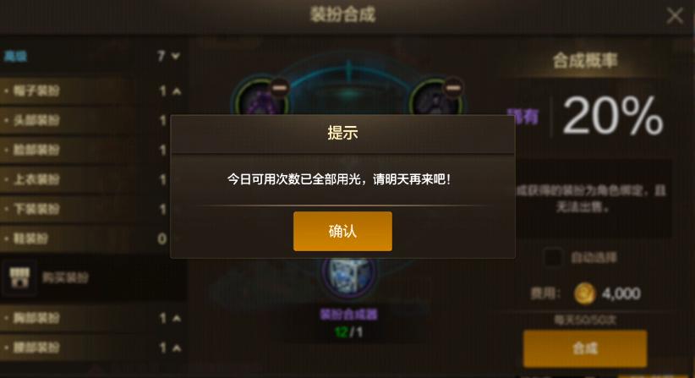This screenshot has height=378, width=695.
Task: Collapse the 腰部装扮 list arrow
Action: point(177,348)
